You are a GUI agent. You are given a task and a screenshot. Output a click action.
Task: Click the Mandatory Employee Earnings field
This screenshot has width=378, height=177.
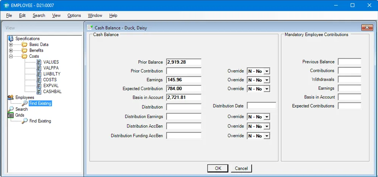tap(350, 88)
